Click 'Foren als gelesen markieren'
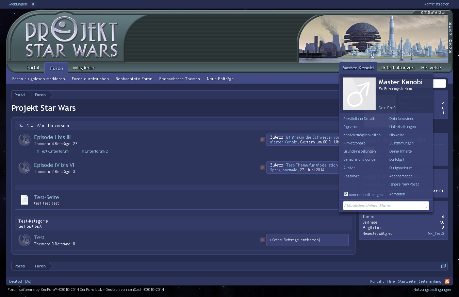The image size is (459, 297). (38, 79)
